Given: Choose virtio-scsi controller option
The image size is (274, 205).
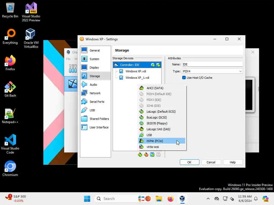Looking at the screenshot, I should coord(162,147).
